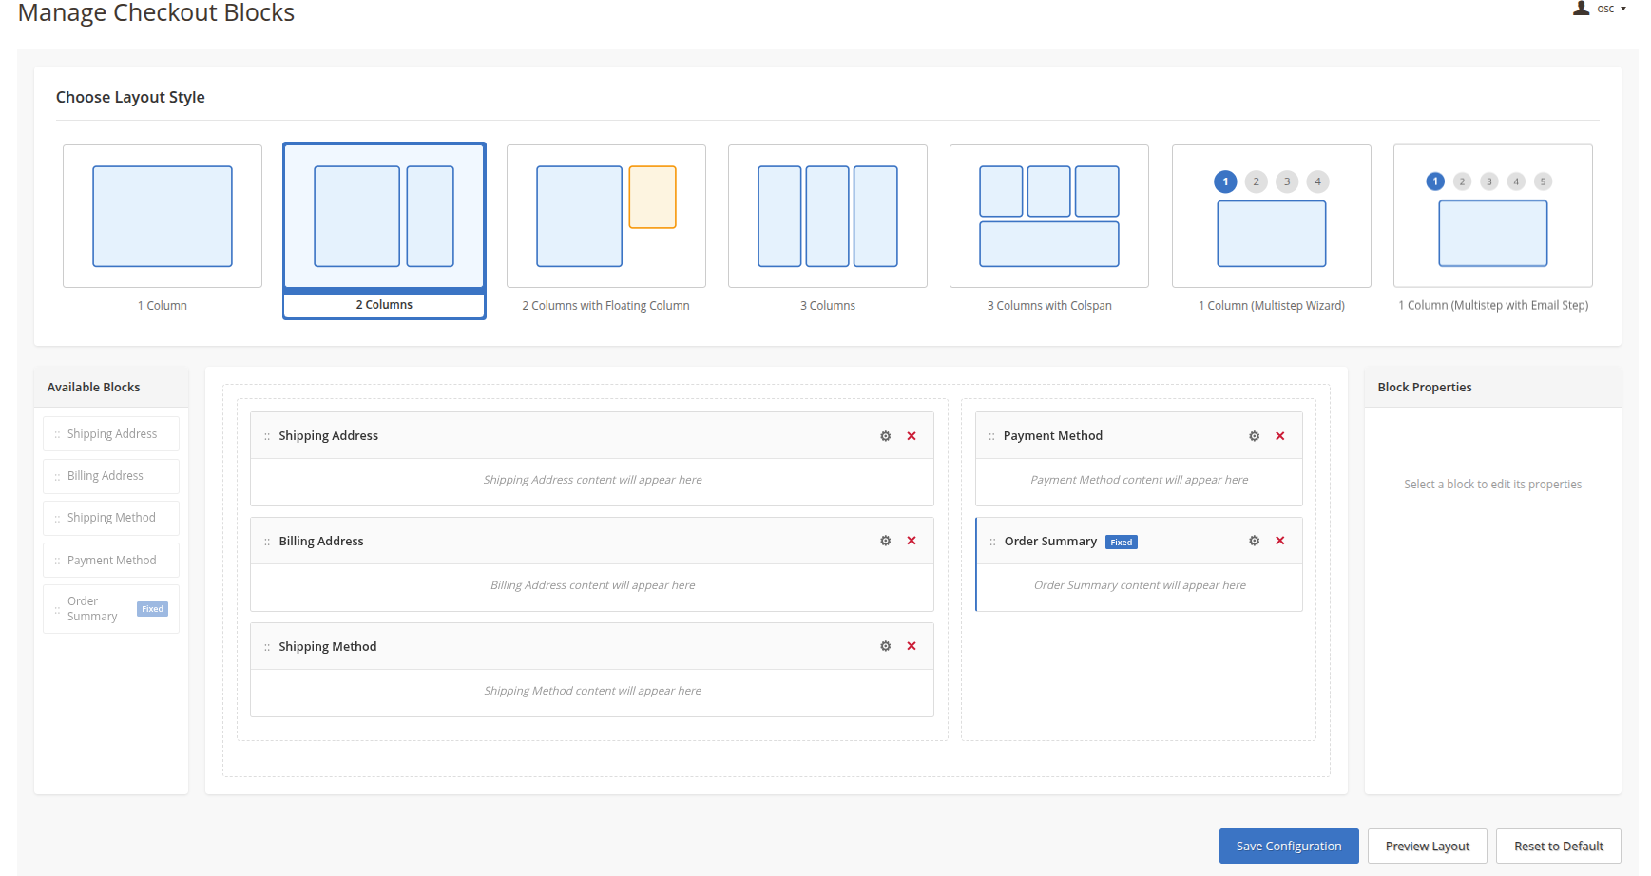Click 'Shipping Method content will appear here' text
This screenshot has height=876, width=1651.
point(592,691)
